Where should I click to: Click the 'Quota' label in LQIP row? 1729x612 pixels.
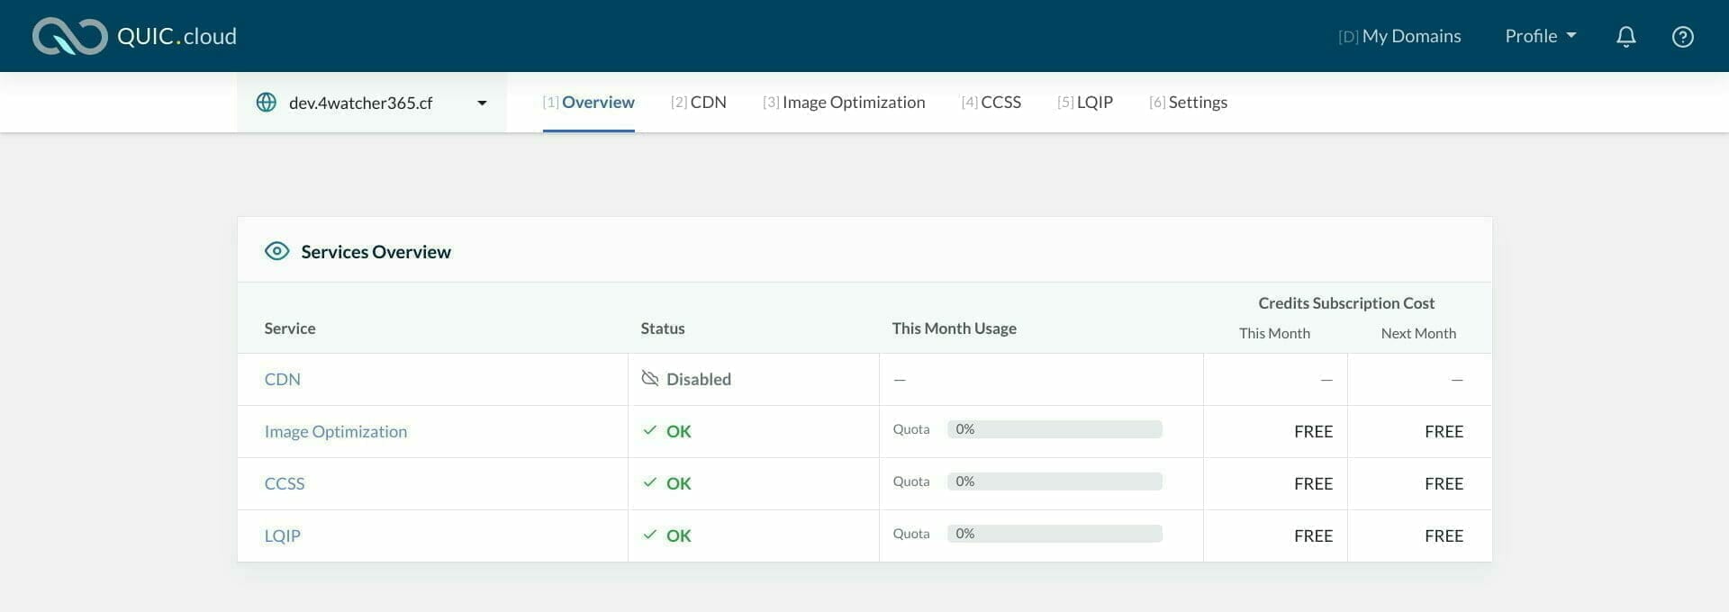(x=911, y=534)
